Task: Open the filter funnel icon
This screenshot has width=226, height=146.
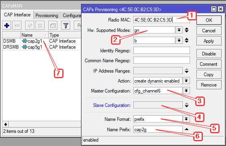Action: 66,26
